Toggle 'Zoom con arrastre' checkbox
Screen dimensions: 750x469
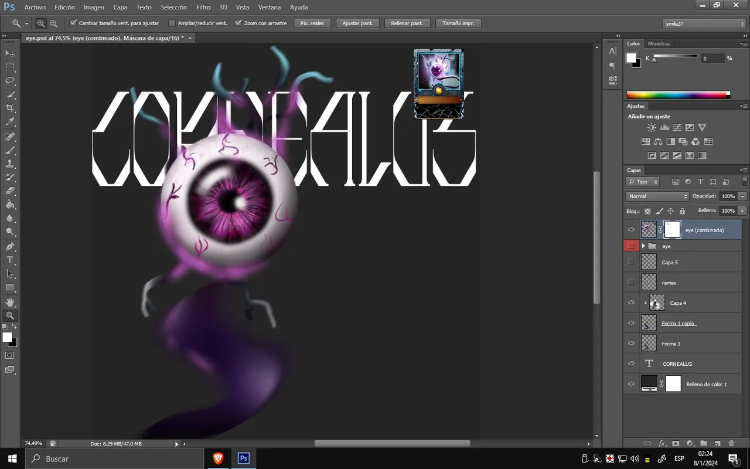pos(238,23)
